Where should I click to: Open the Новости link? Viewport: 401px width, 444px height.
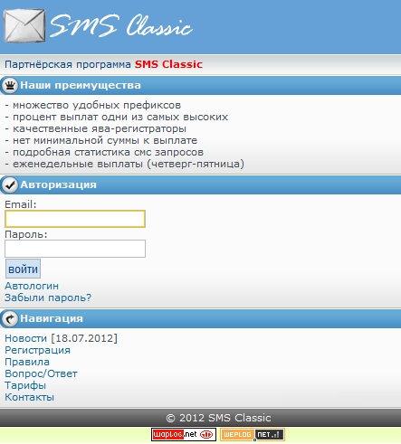click(26, 338)
